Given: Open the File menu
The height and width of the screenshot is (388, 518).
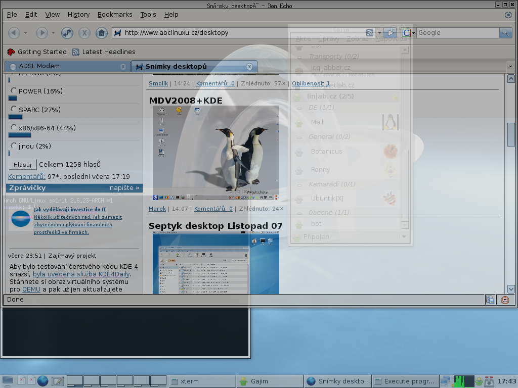Looking at the screenshot, I should tap(12, 15).
